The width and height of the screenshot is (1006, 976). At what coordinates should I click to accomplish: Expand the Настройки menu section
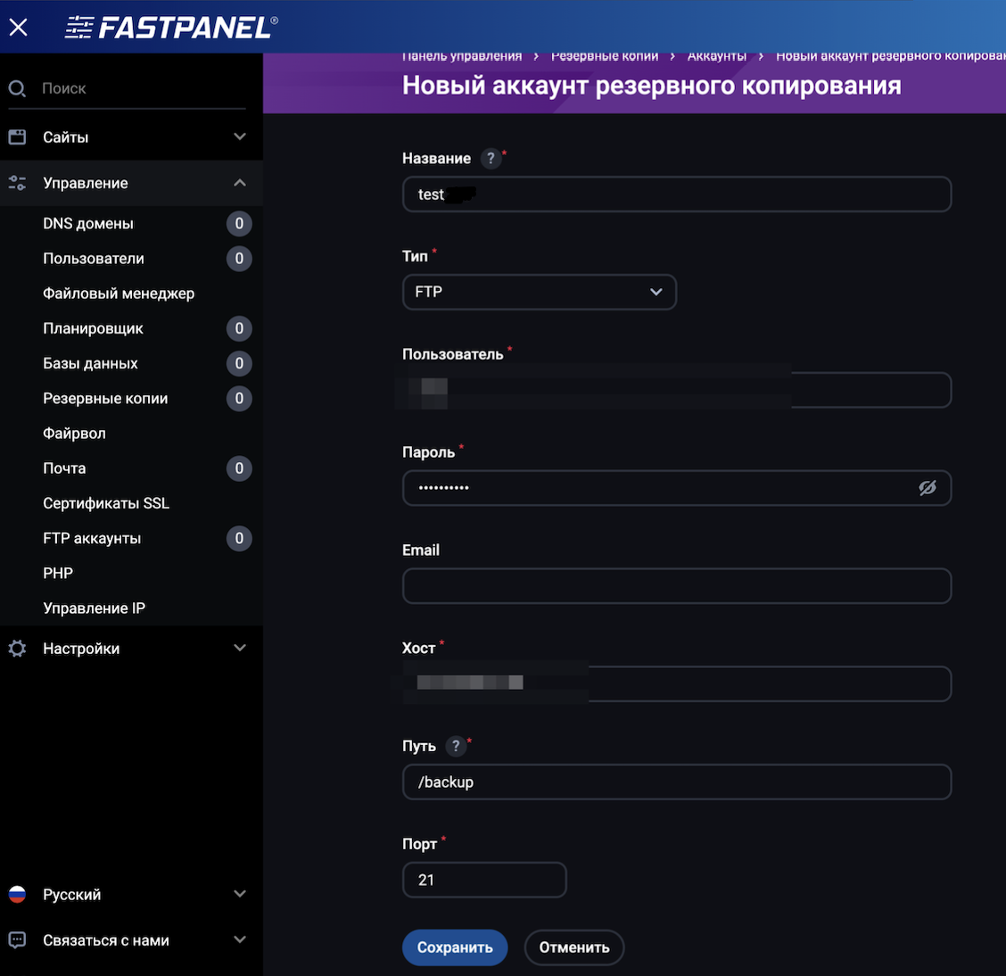pyautogui.click(x=239, y=648)
